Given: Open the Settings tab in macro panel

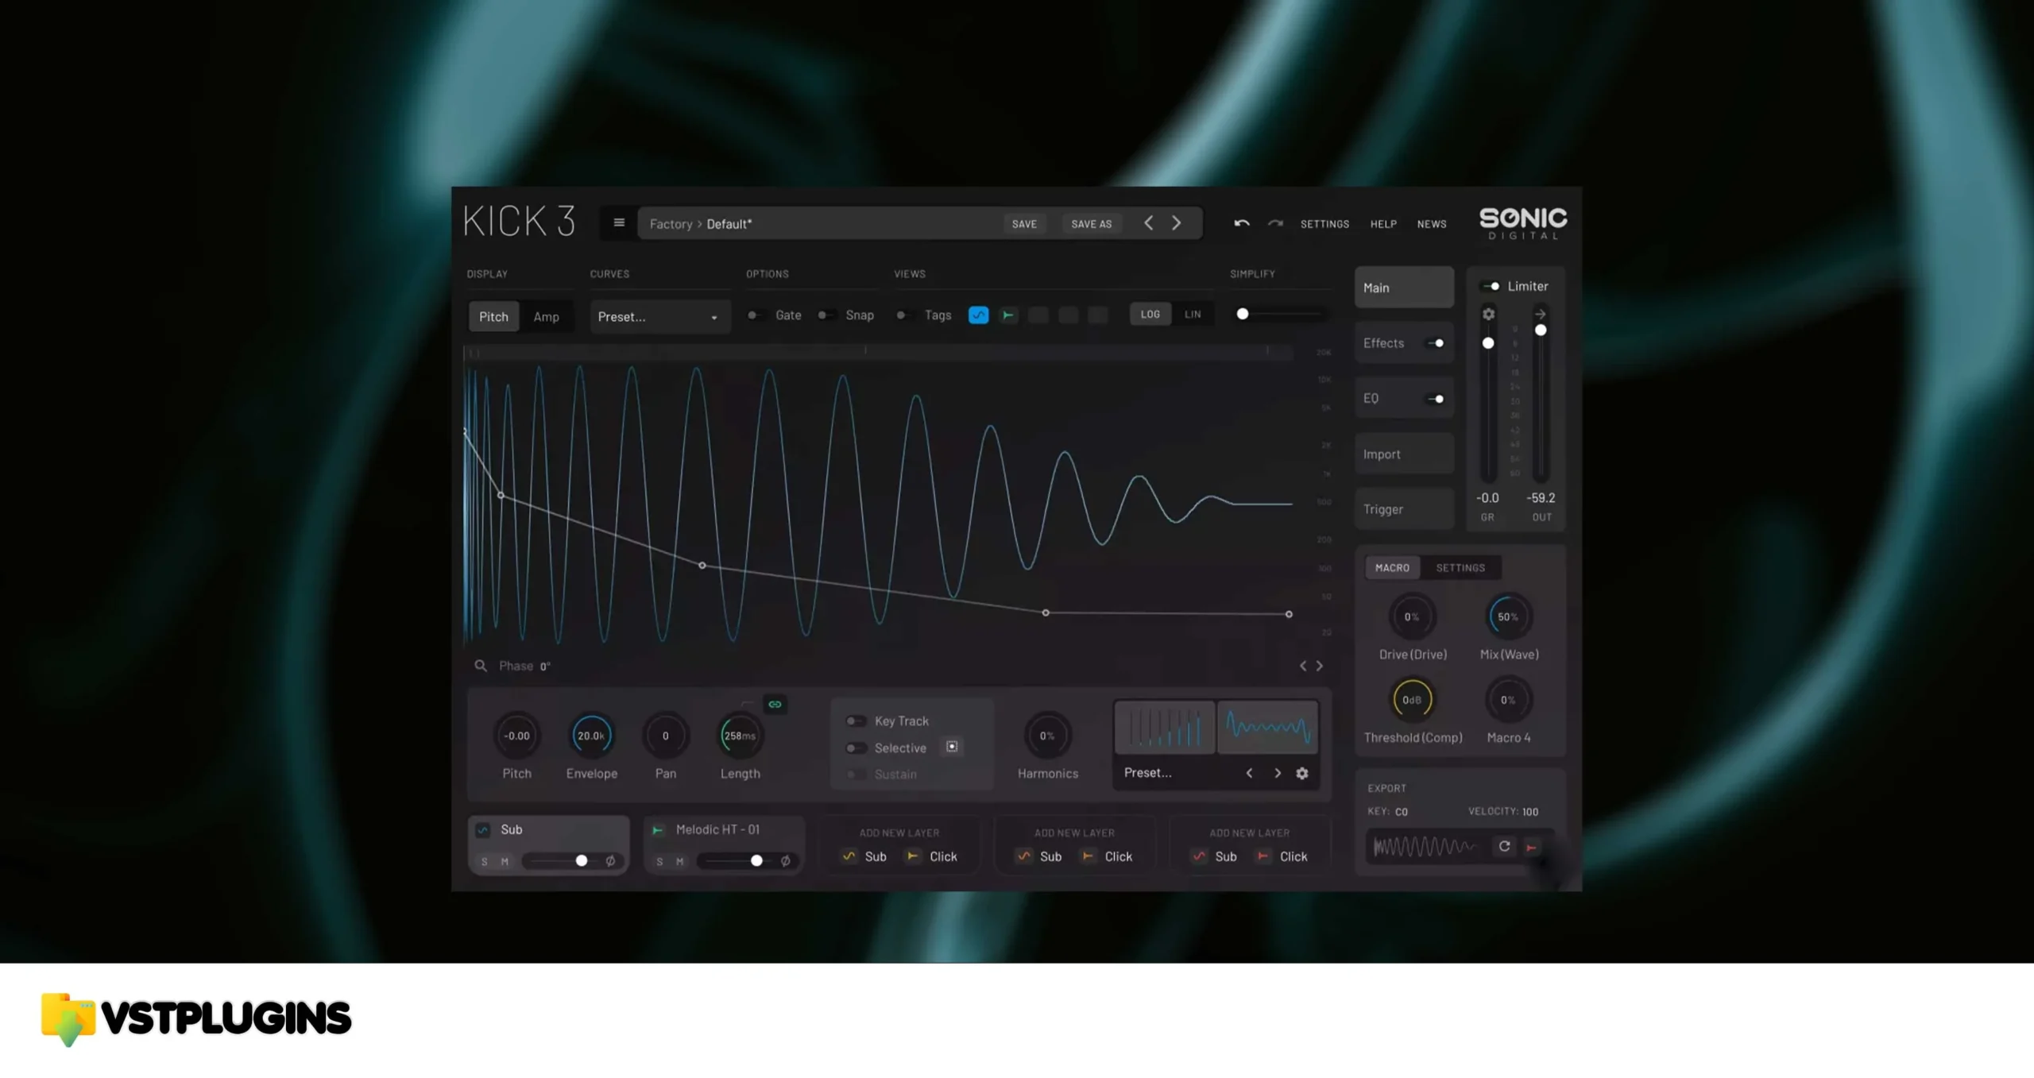Looking at the screenshot, I should click(1460, 567).
